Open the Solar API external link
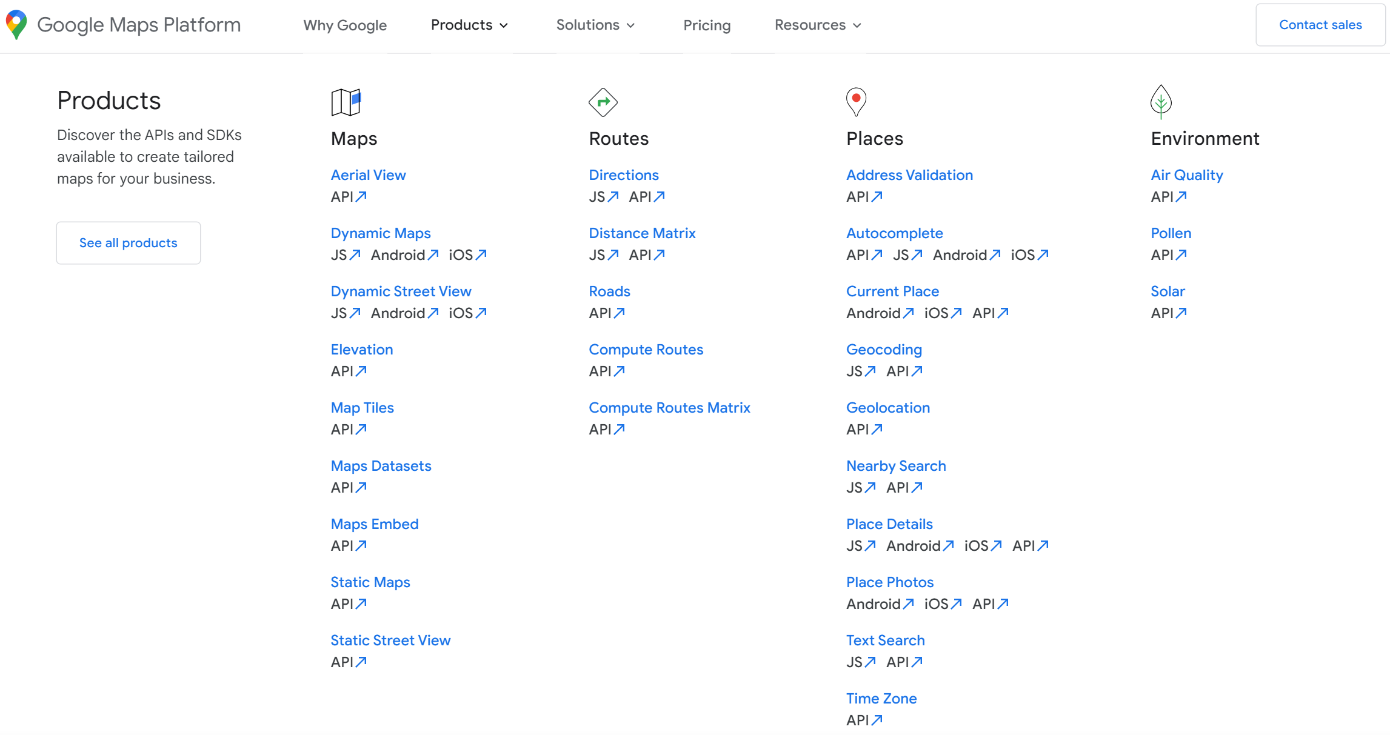 click(x=1169, y=313)
